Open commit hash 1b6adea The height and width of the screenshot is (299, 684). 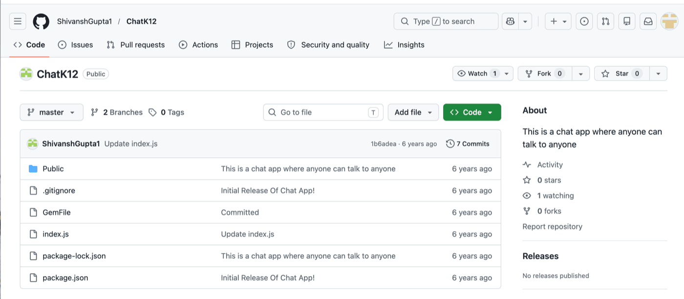(384, 144)
